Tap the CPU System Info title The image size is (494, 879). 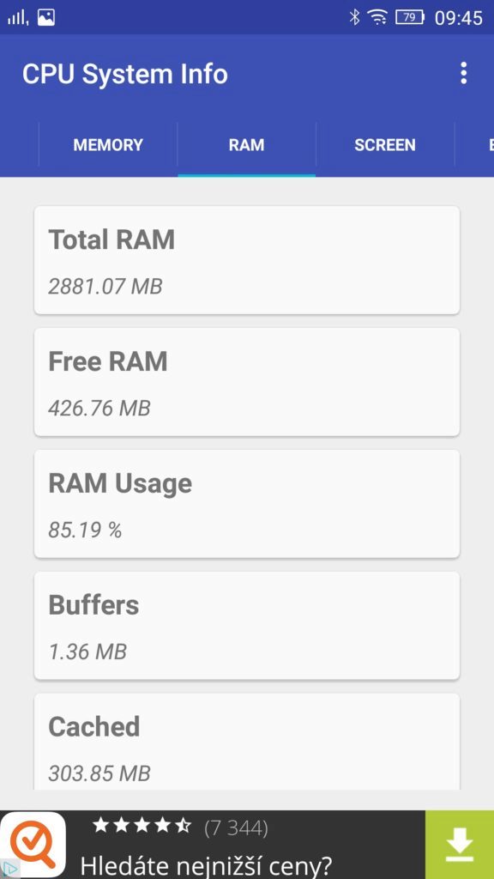click(x=125, y=74)
